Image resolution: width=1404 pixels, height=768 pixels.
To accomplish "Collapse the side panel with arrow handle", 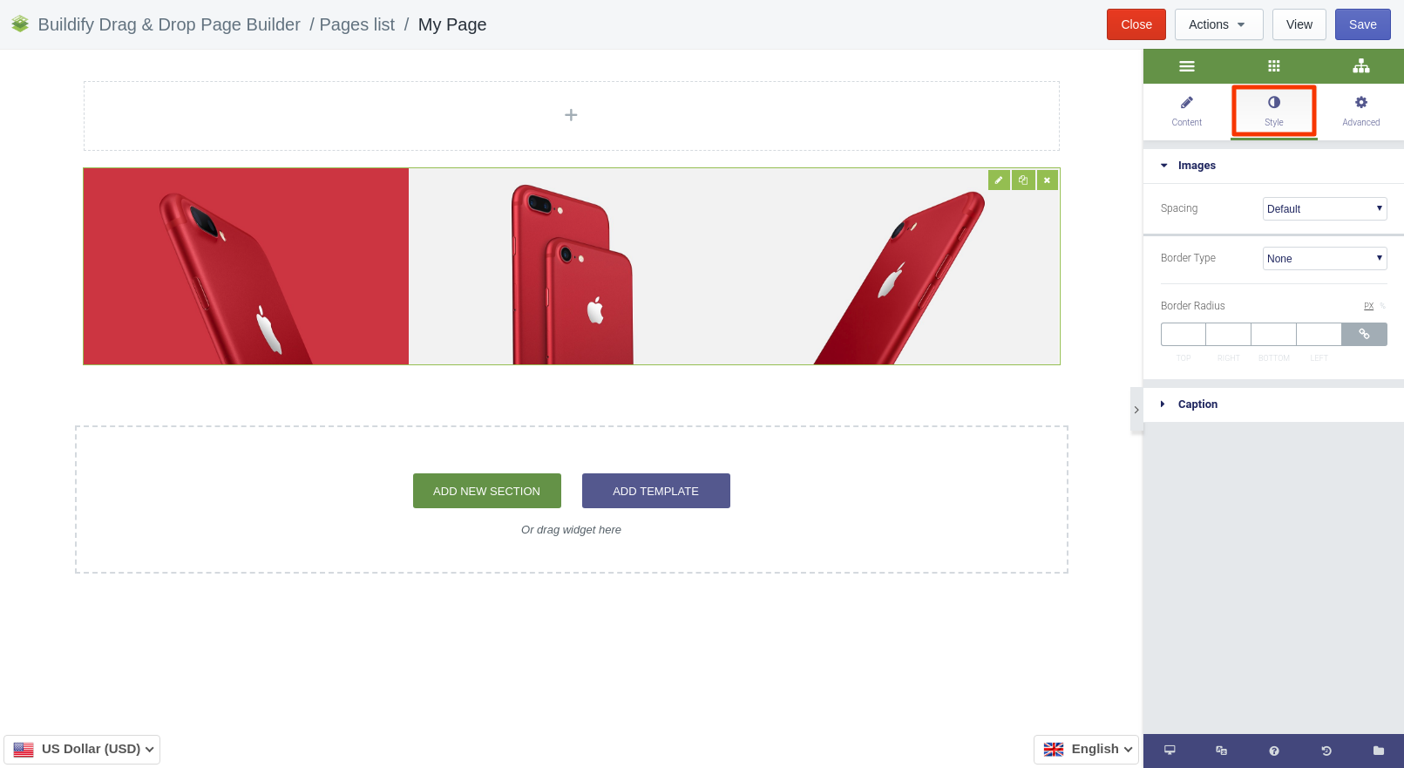I will [1136, 410].
